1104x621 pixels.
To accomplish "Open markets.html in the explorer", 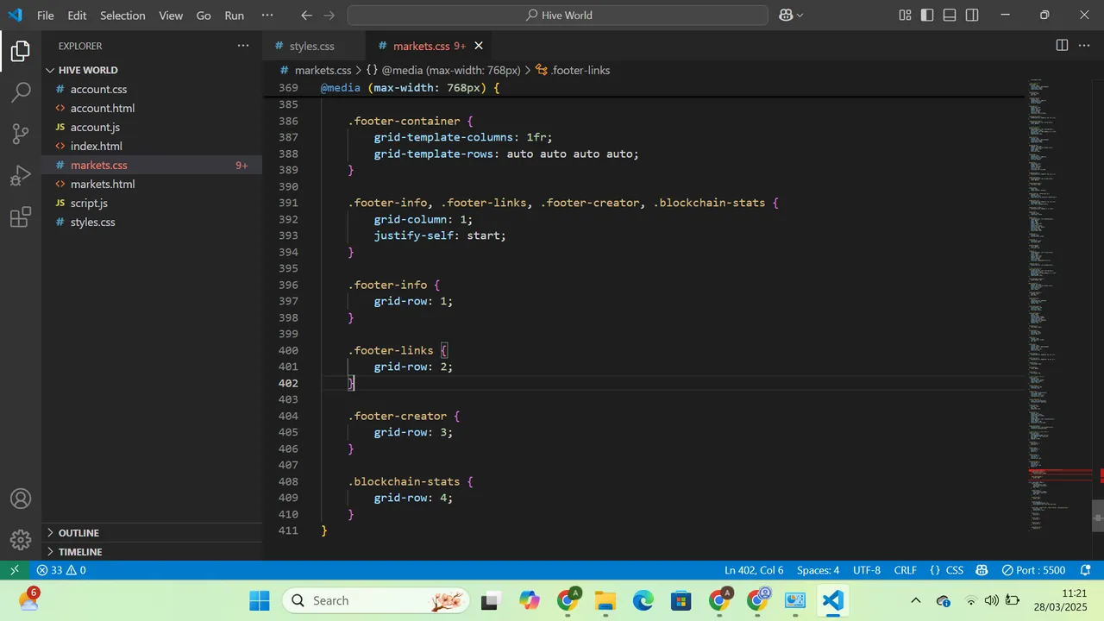I will click(x=152, y=184).
